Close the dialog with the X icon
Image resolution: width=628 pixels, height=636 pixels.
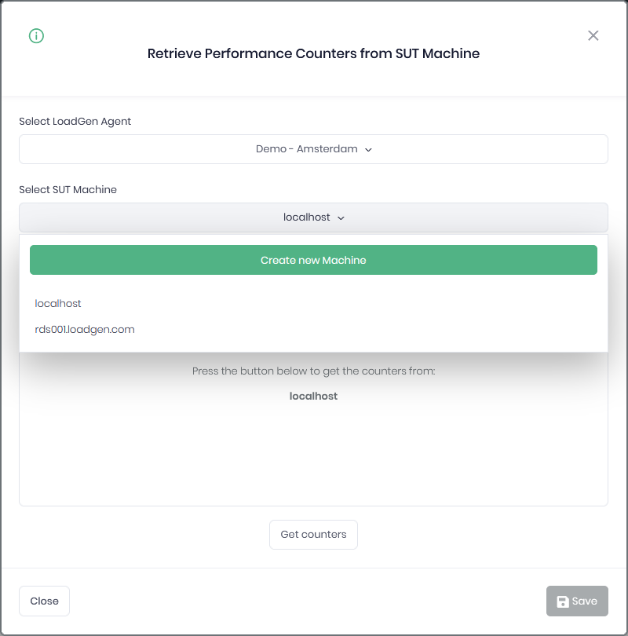click(x=593, y=35)
